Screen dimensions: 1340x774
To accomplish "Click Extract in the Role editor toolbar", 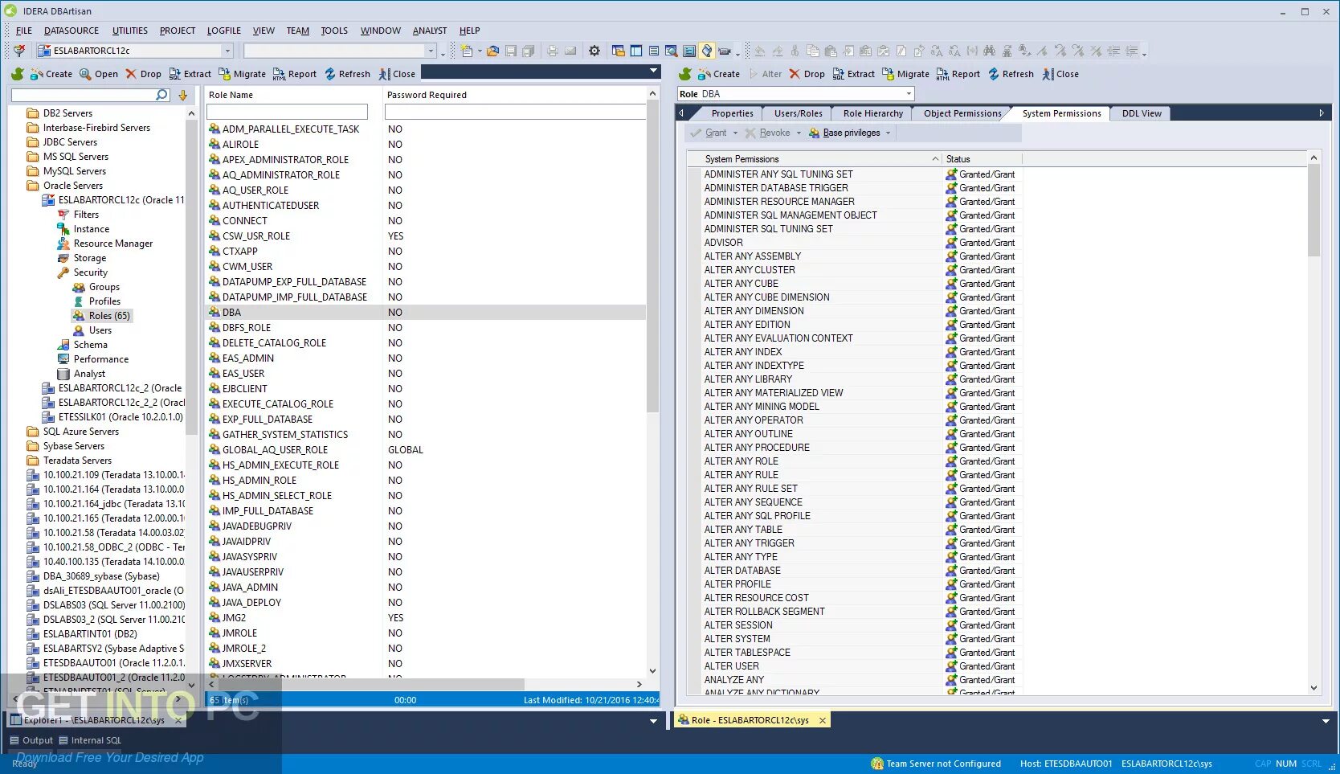I will pyautogui.click(x=853, y=74).
